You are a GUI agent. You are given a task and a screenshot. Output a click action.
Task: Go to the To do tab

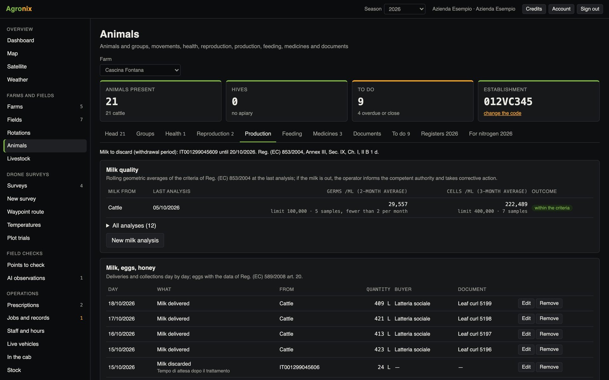point(401,134)
